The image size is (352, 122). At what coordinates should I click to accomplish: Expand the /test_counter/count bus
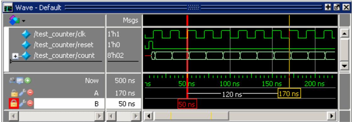(15, 56)
